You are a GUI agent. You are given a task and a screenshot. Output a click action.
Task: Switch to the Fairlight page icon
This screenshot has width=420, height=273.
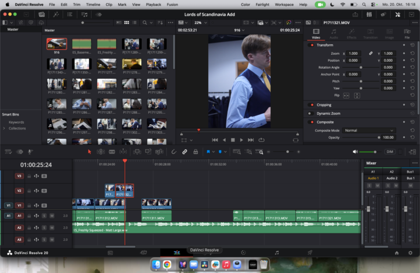276,253
